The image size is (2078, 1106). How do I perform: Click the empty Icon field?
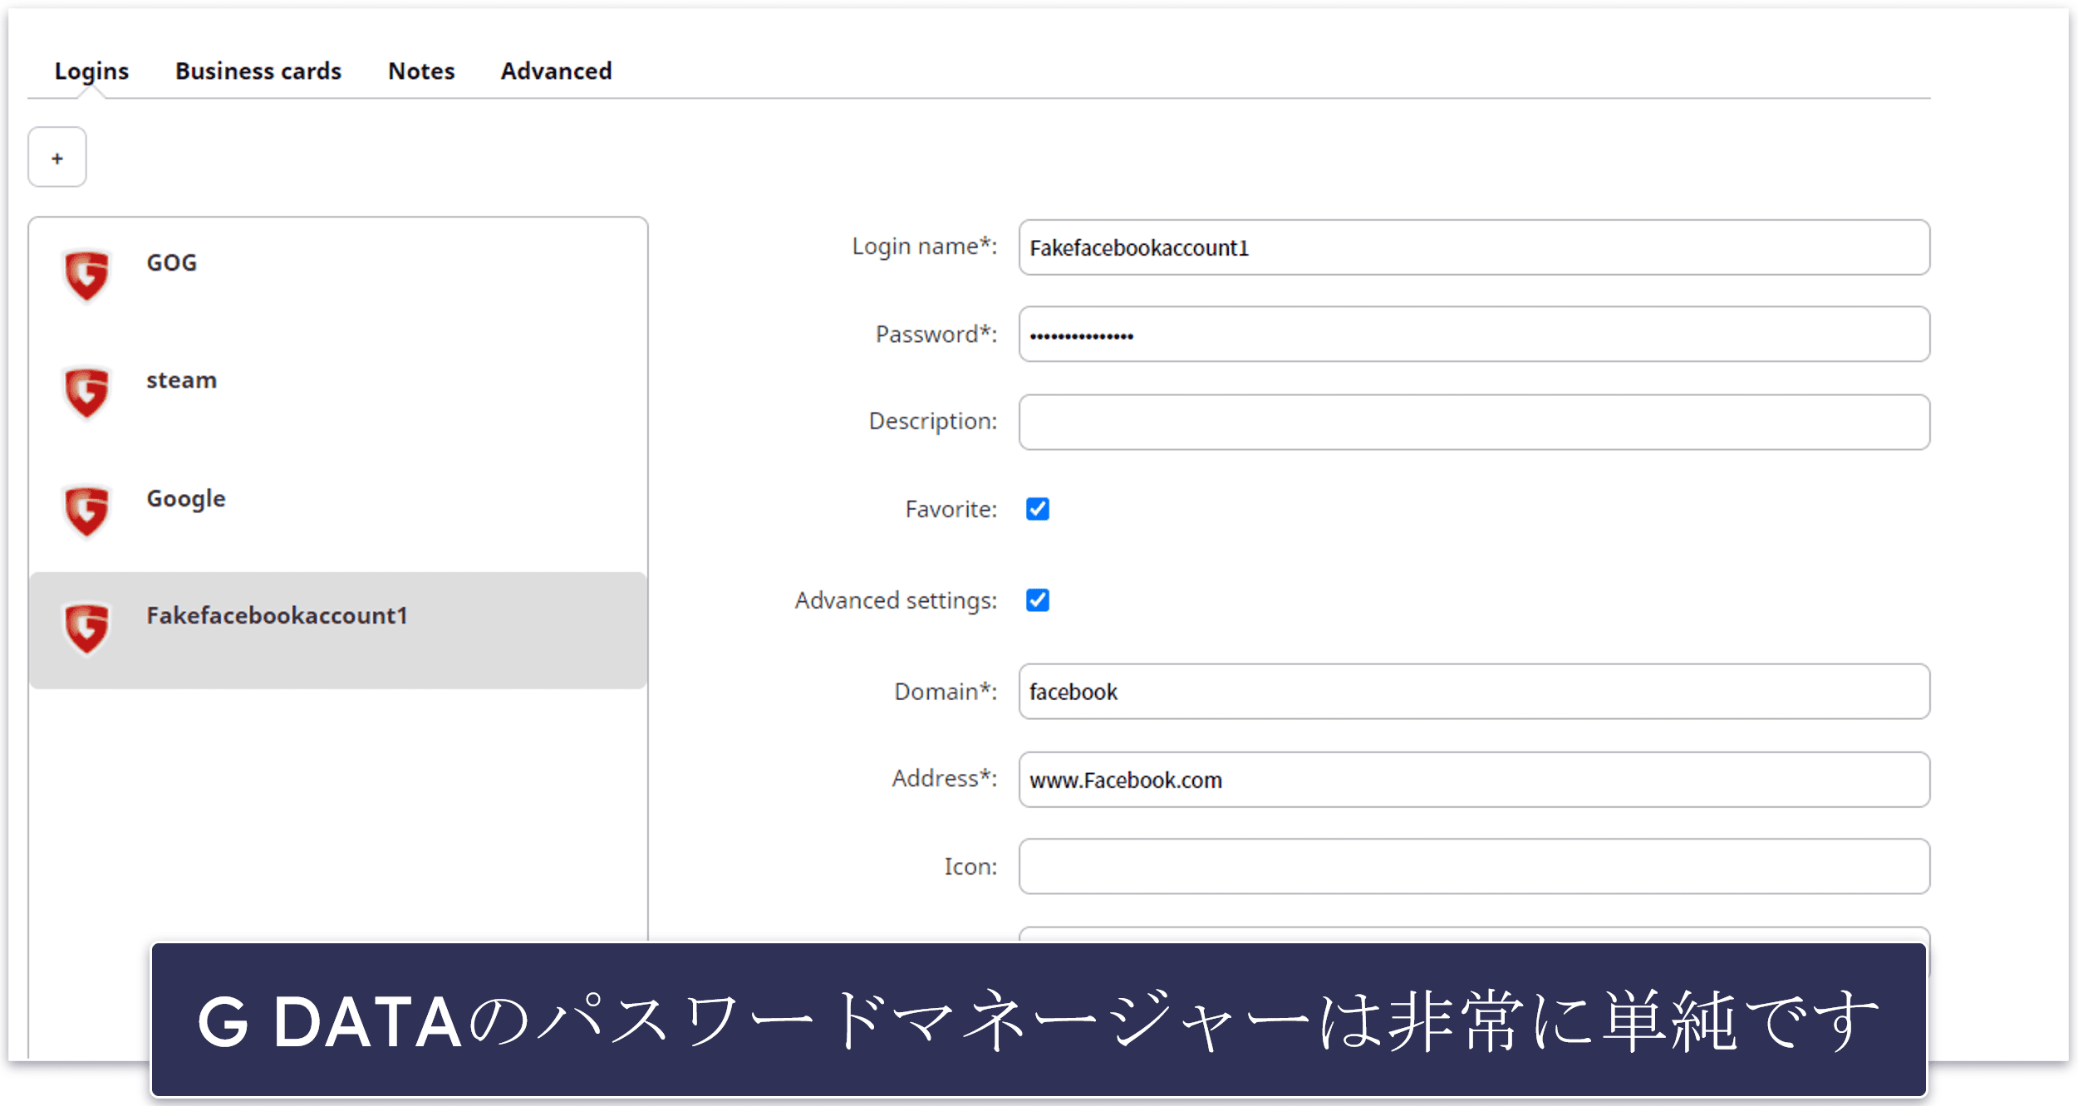[1474, 867]
